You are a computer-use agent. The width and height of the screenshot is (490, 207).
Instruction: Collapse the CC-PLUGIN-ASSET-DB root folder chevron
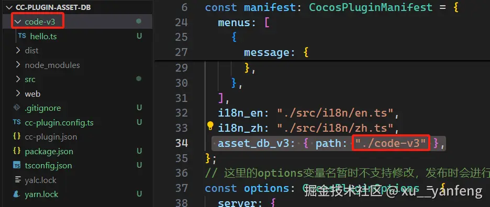(10, 7)
